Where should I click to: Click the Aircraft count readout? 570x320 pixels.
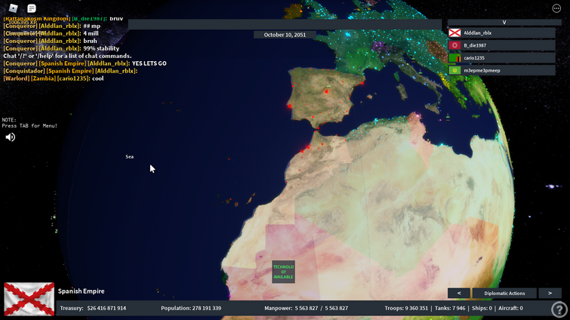pos(510,308)
